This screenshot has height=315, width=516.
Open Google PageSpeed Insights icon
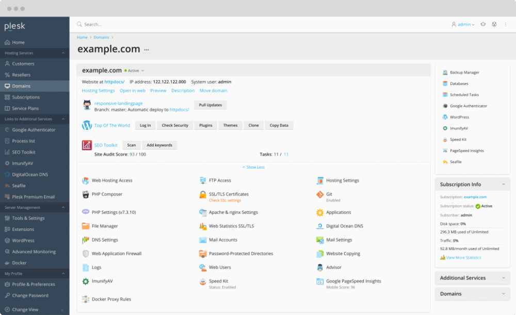click(320, 281)
